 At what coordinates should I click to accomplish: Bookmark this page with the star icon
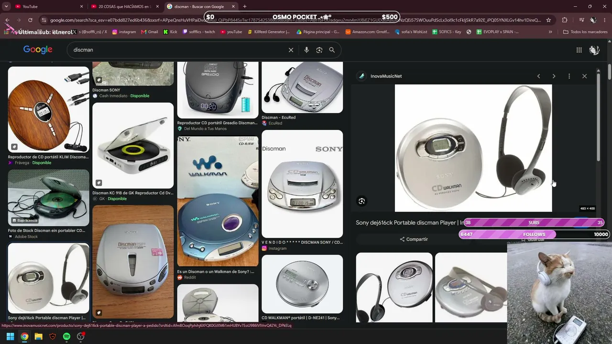tap(548, 20)
